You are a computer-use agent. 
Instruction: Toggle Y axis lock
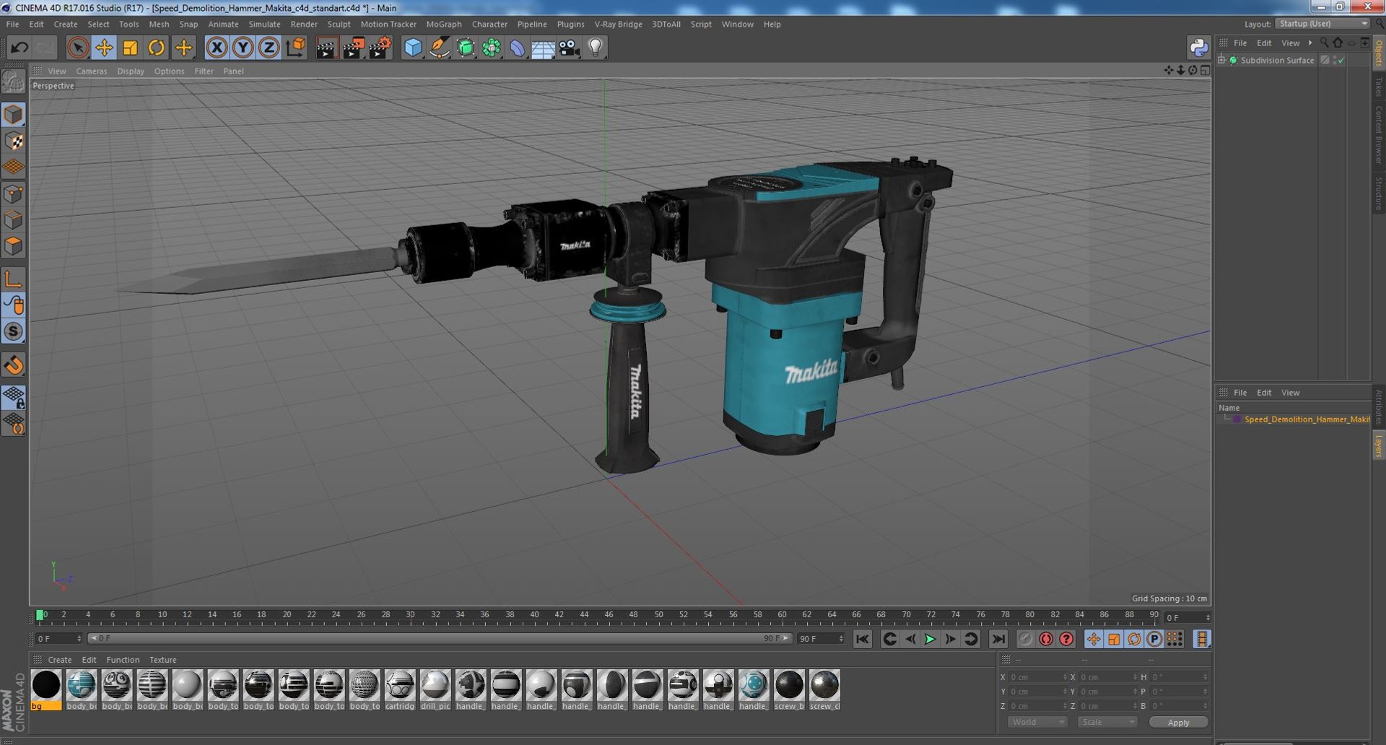pyautogui.click(x=243, y=48)
